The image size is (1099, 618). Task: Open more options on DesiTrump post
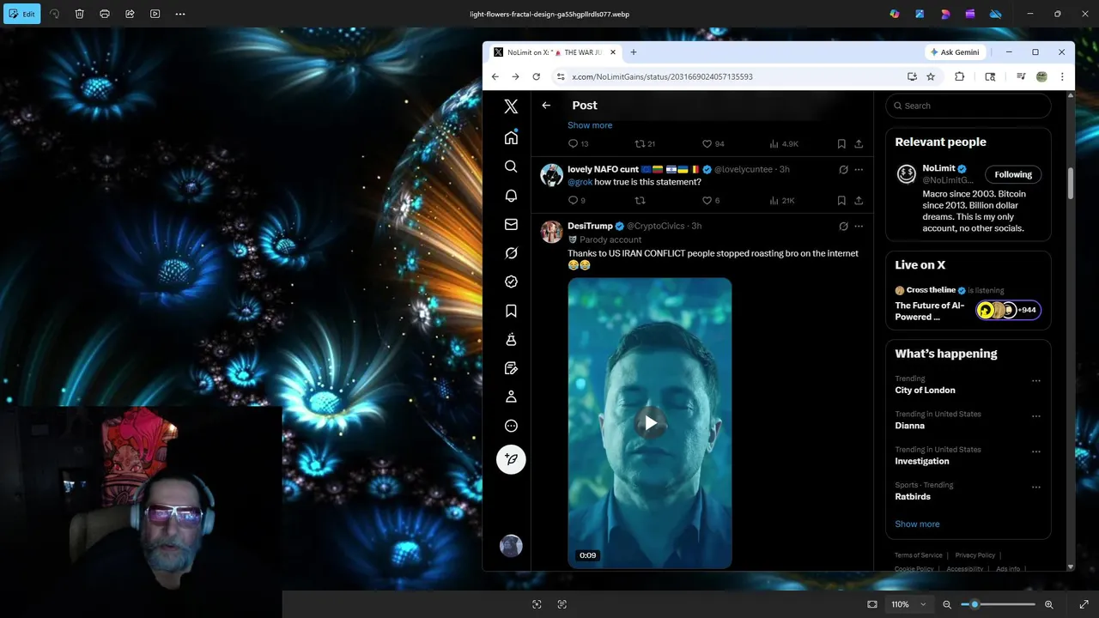click(859, 227)
